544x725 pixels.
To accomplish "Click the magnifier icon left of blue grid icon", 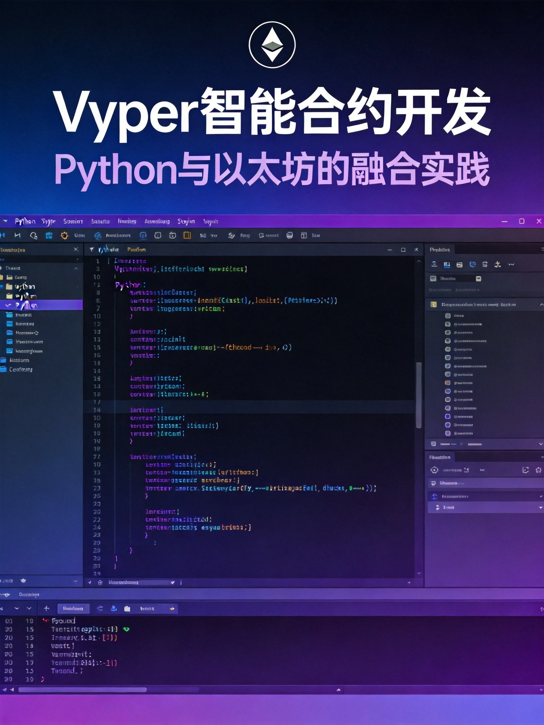I will pos(33,235).
